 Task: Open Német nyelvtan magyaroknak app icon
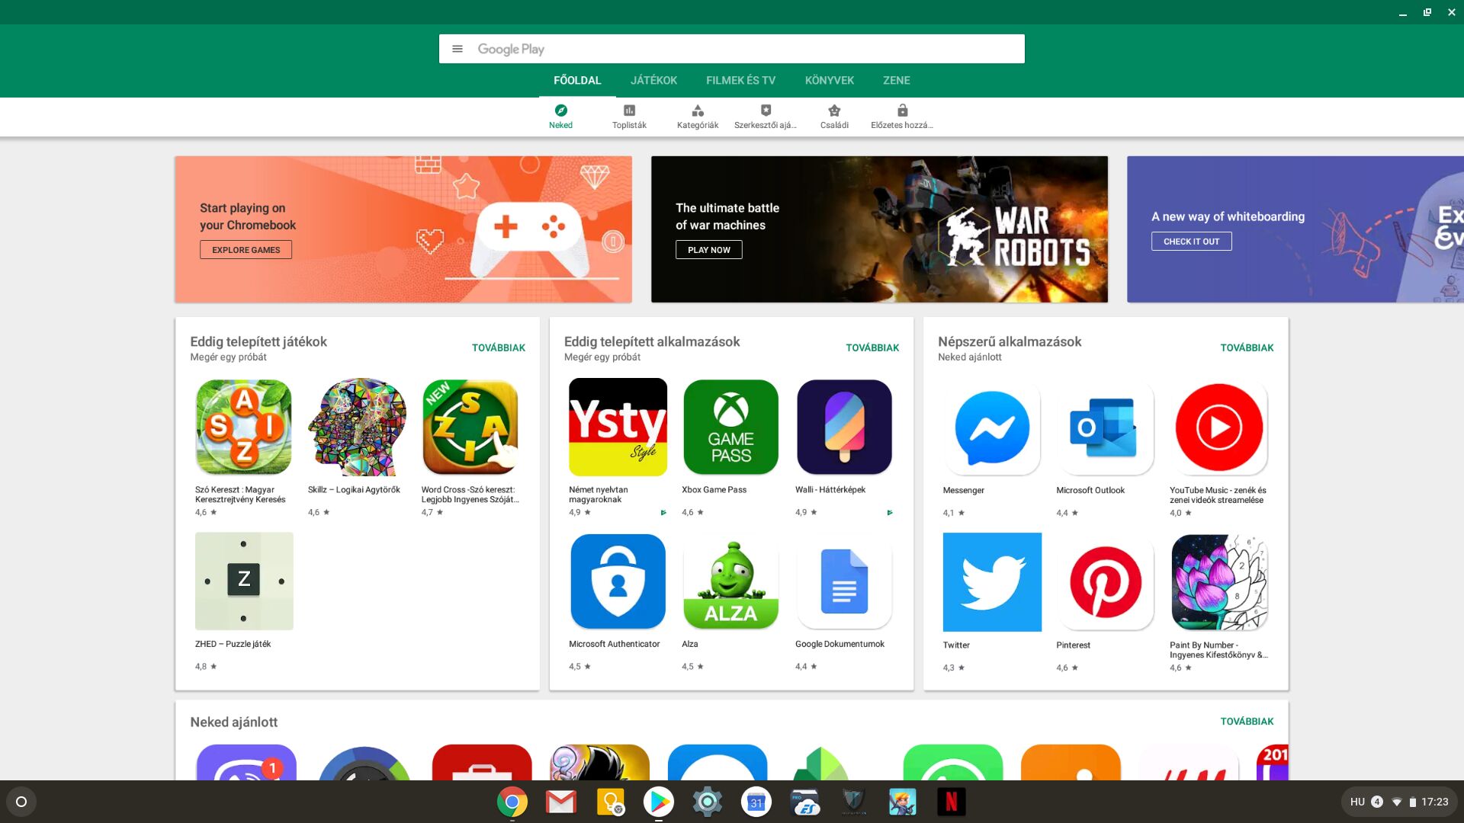point(618,428)
